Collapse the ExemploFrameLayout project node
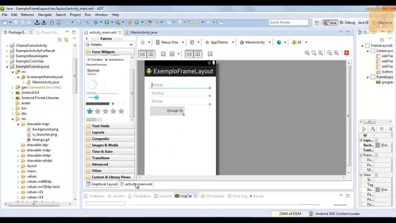Image resolution: width=396 pixels, height=223 pixels. pyautogui.click(x=7, y=67)
